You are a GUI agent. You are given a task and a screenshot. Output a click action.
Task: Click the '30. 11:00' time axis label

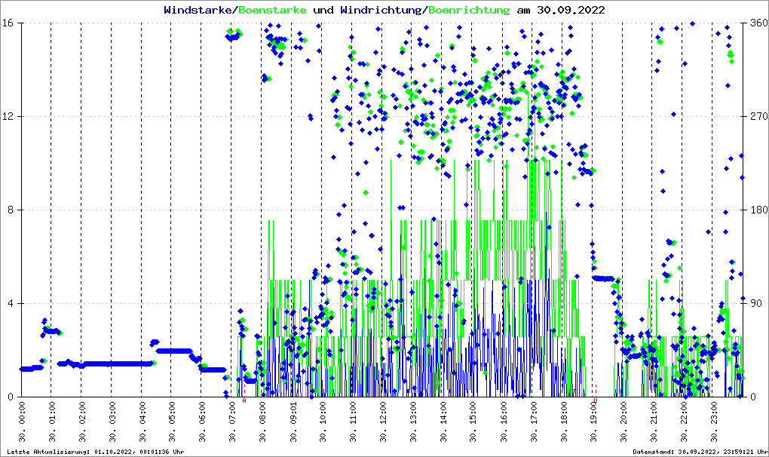(353, 422)
